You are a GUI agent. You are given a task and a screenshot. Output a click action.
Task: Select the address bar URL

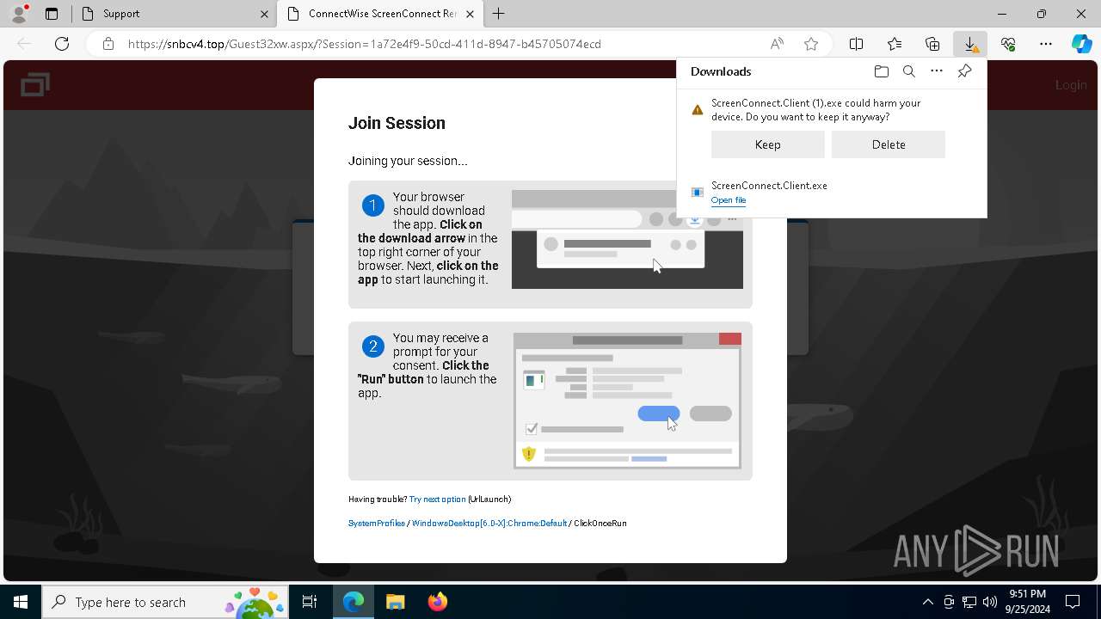(365, 44)
